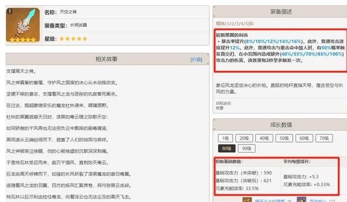The height and width of the screenshot is (202, 347).
Task: Click story line beginning 如同骄傲的千风
Action: pyautogui.click(x=57, y=128)
